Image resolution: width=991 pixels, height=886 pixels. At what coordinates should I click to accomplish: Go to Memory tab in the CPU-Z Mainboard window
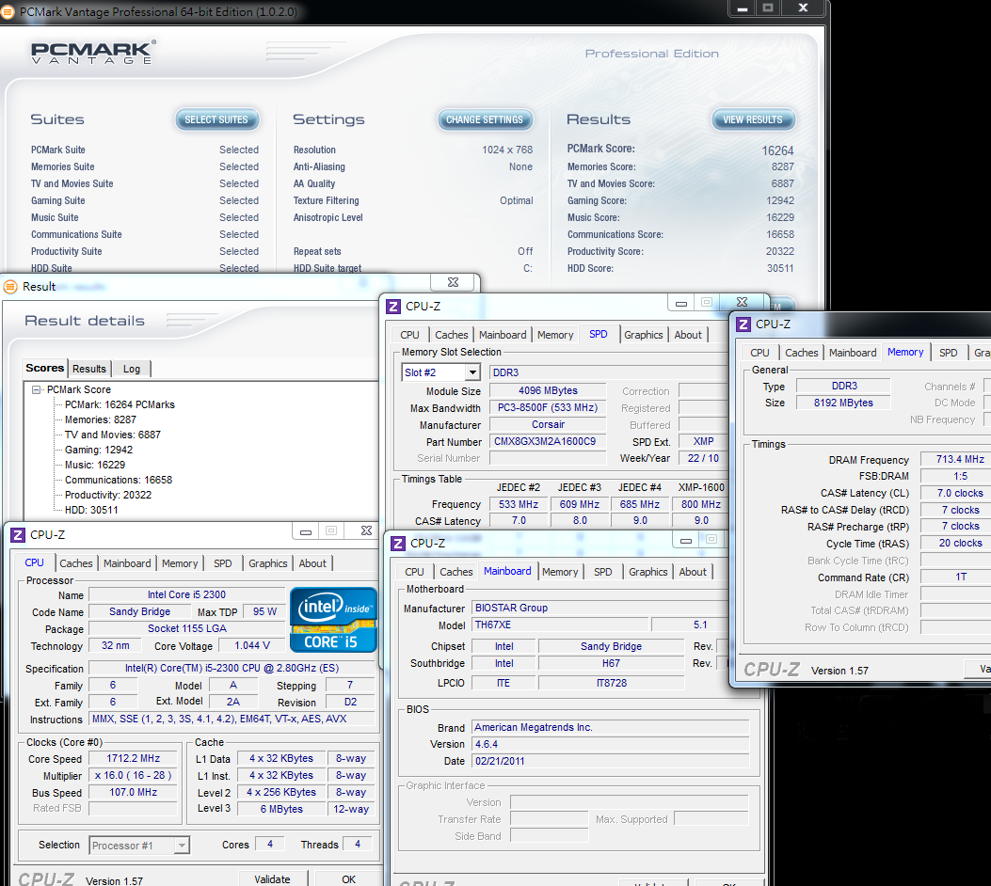point(560,572)
